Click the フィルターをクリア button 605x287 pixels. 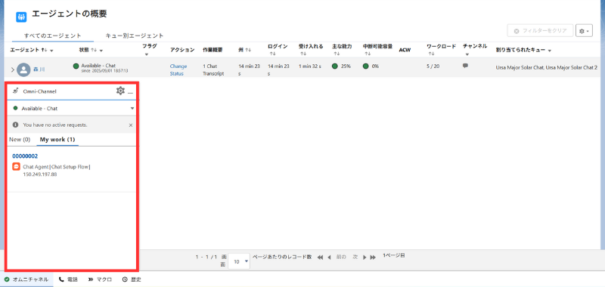click(x=540, y=30)
